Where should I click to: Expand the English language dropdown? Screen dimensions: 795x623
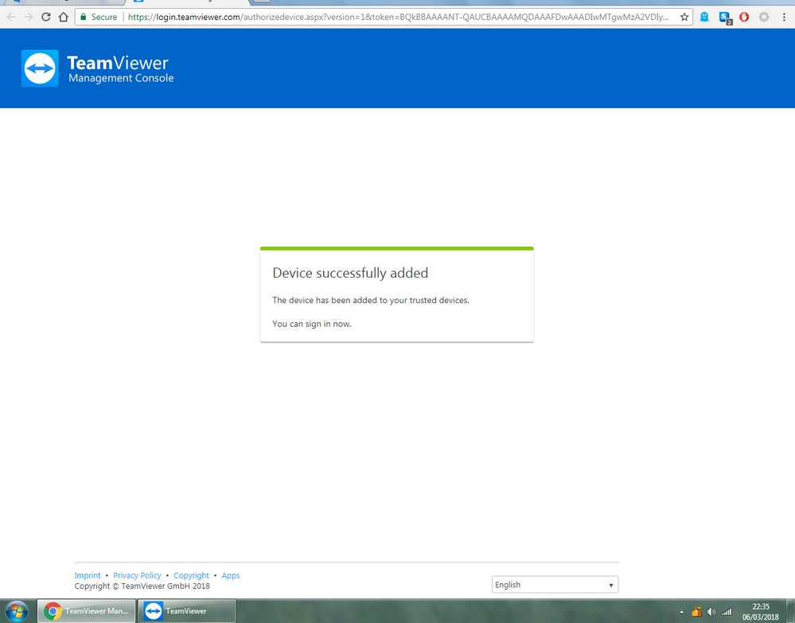pyautogui.click(x=555, y=585)
